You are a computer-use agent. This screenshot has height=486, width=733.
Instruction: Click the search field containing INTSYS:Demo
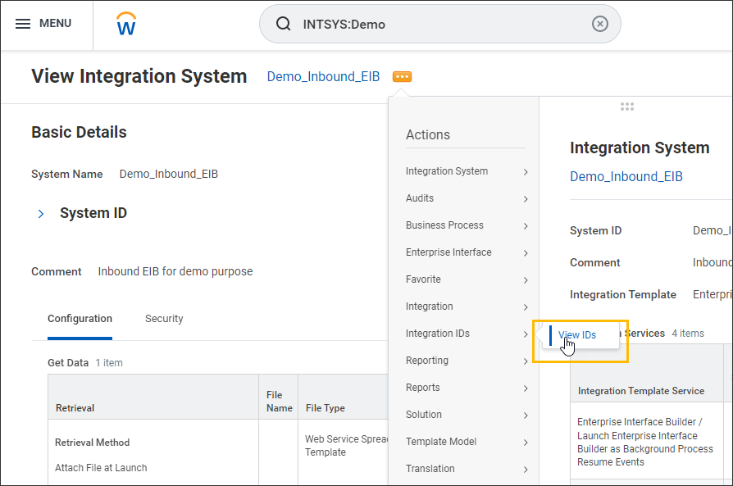[440, 24]
